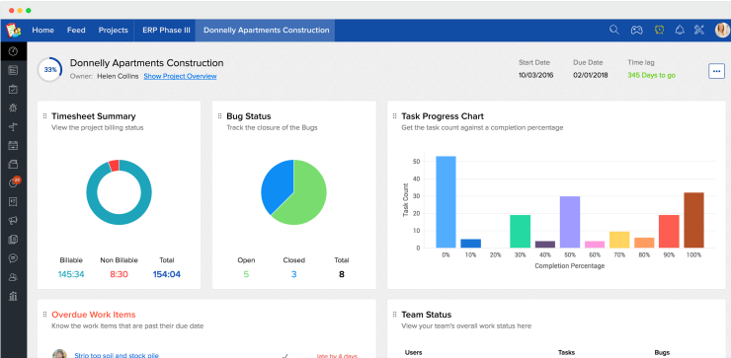Open the Calendar icon in the sidebar
The width and height of the screenshot is (731, 358).
tap(13, 145)
